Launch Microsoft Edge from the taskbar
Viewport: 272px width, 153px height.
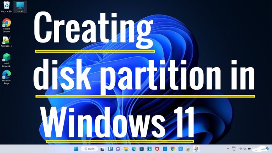134,149
